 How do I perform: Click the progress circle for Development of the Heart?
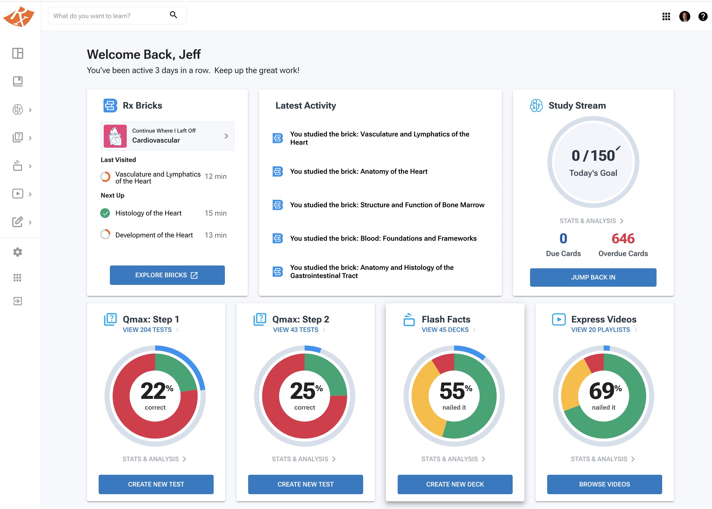105,234
